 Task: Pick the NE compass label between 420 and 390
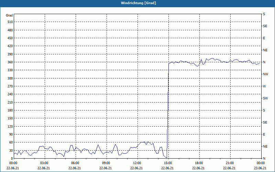click(x=265, y=50)
